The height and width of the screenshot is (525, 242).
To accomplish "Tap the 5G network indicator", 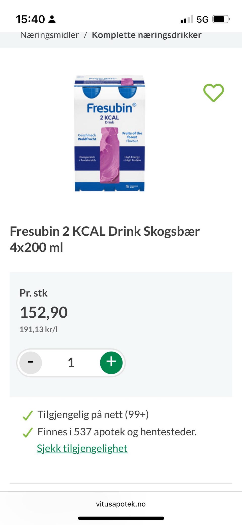I will 202,19.
